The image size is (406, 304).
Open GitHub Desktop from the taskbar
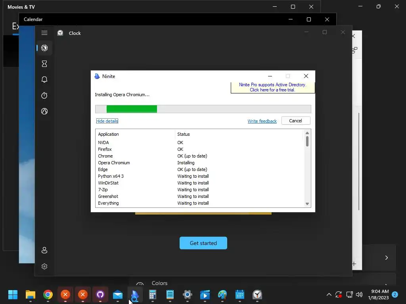[100, 294]
